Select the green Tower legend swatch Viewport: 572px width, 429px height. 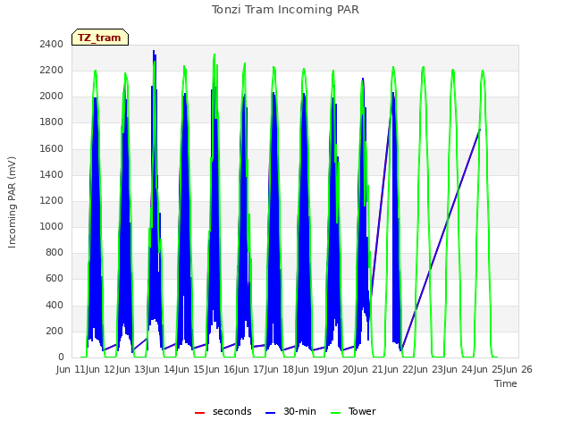[335, 413]
